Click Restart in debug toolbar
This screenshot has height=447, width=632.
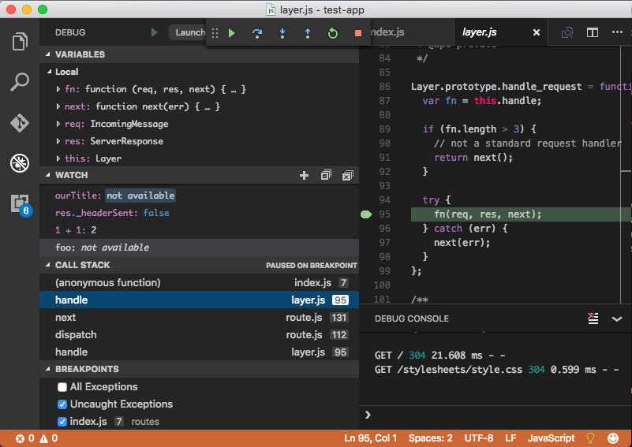333,33
